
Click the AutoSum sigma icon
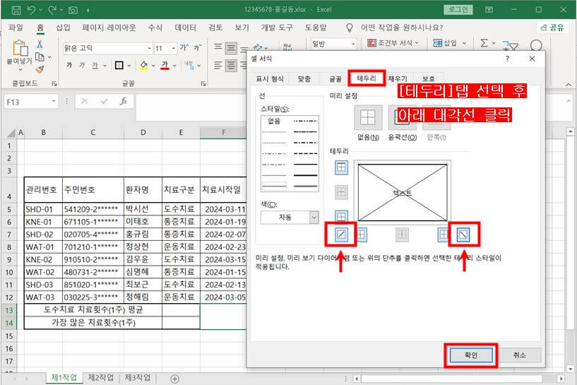click(484, 43)
